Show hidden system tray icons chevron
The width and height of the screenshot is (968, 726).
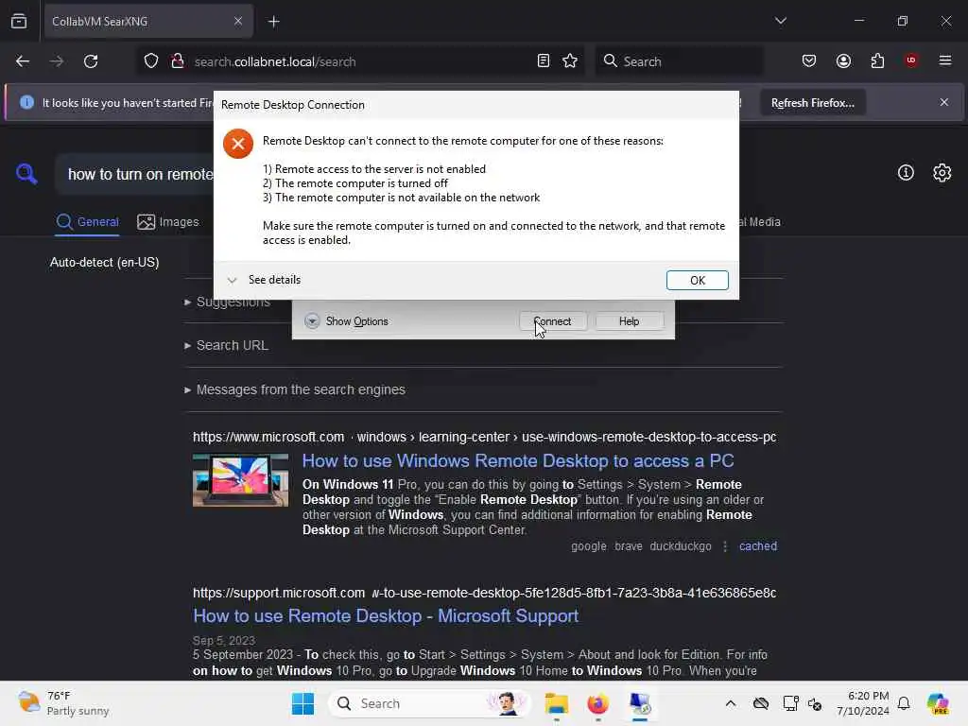coord(731,703)
